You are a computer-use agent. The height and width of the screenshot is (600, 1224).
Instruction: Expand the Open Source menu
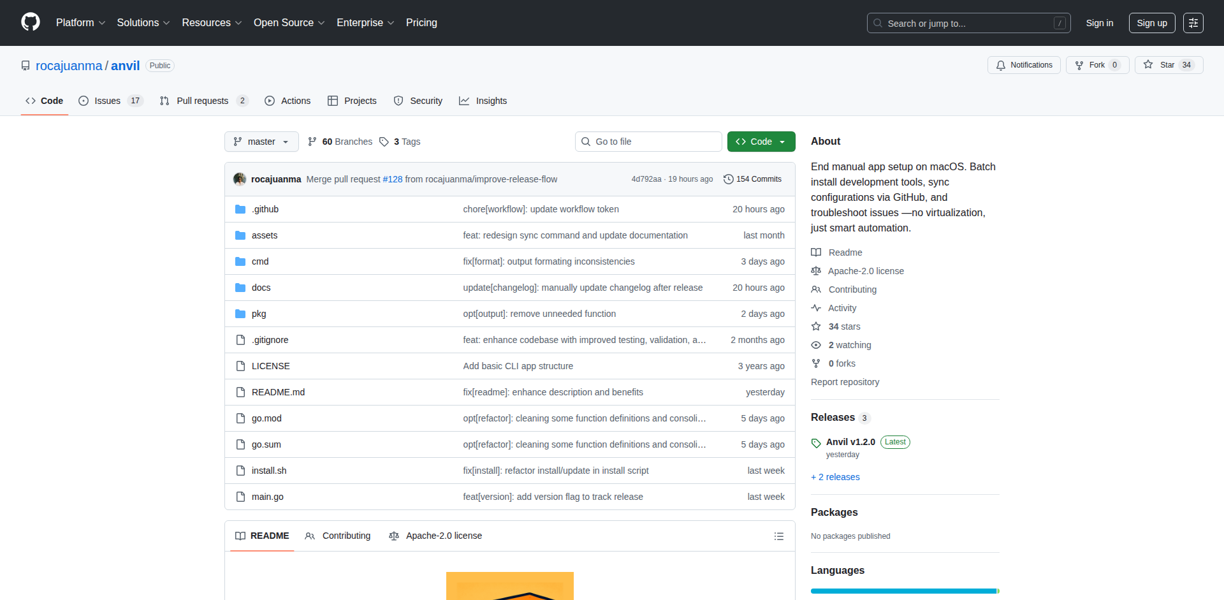(x=289, y=23)
